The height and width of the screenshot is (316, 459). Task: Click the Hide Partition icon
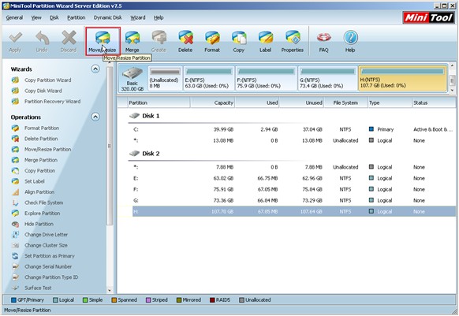[x=15, y=224]
